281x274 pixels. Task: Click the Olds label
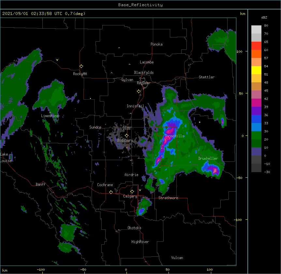pos(126,128)
